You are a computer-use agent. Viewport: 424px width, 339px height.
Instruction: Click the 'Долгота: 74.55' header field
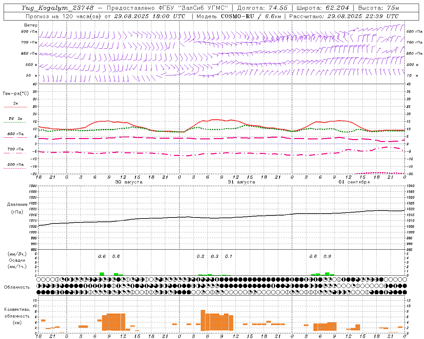coord(263,8)
